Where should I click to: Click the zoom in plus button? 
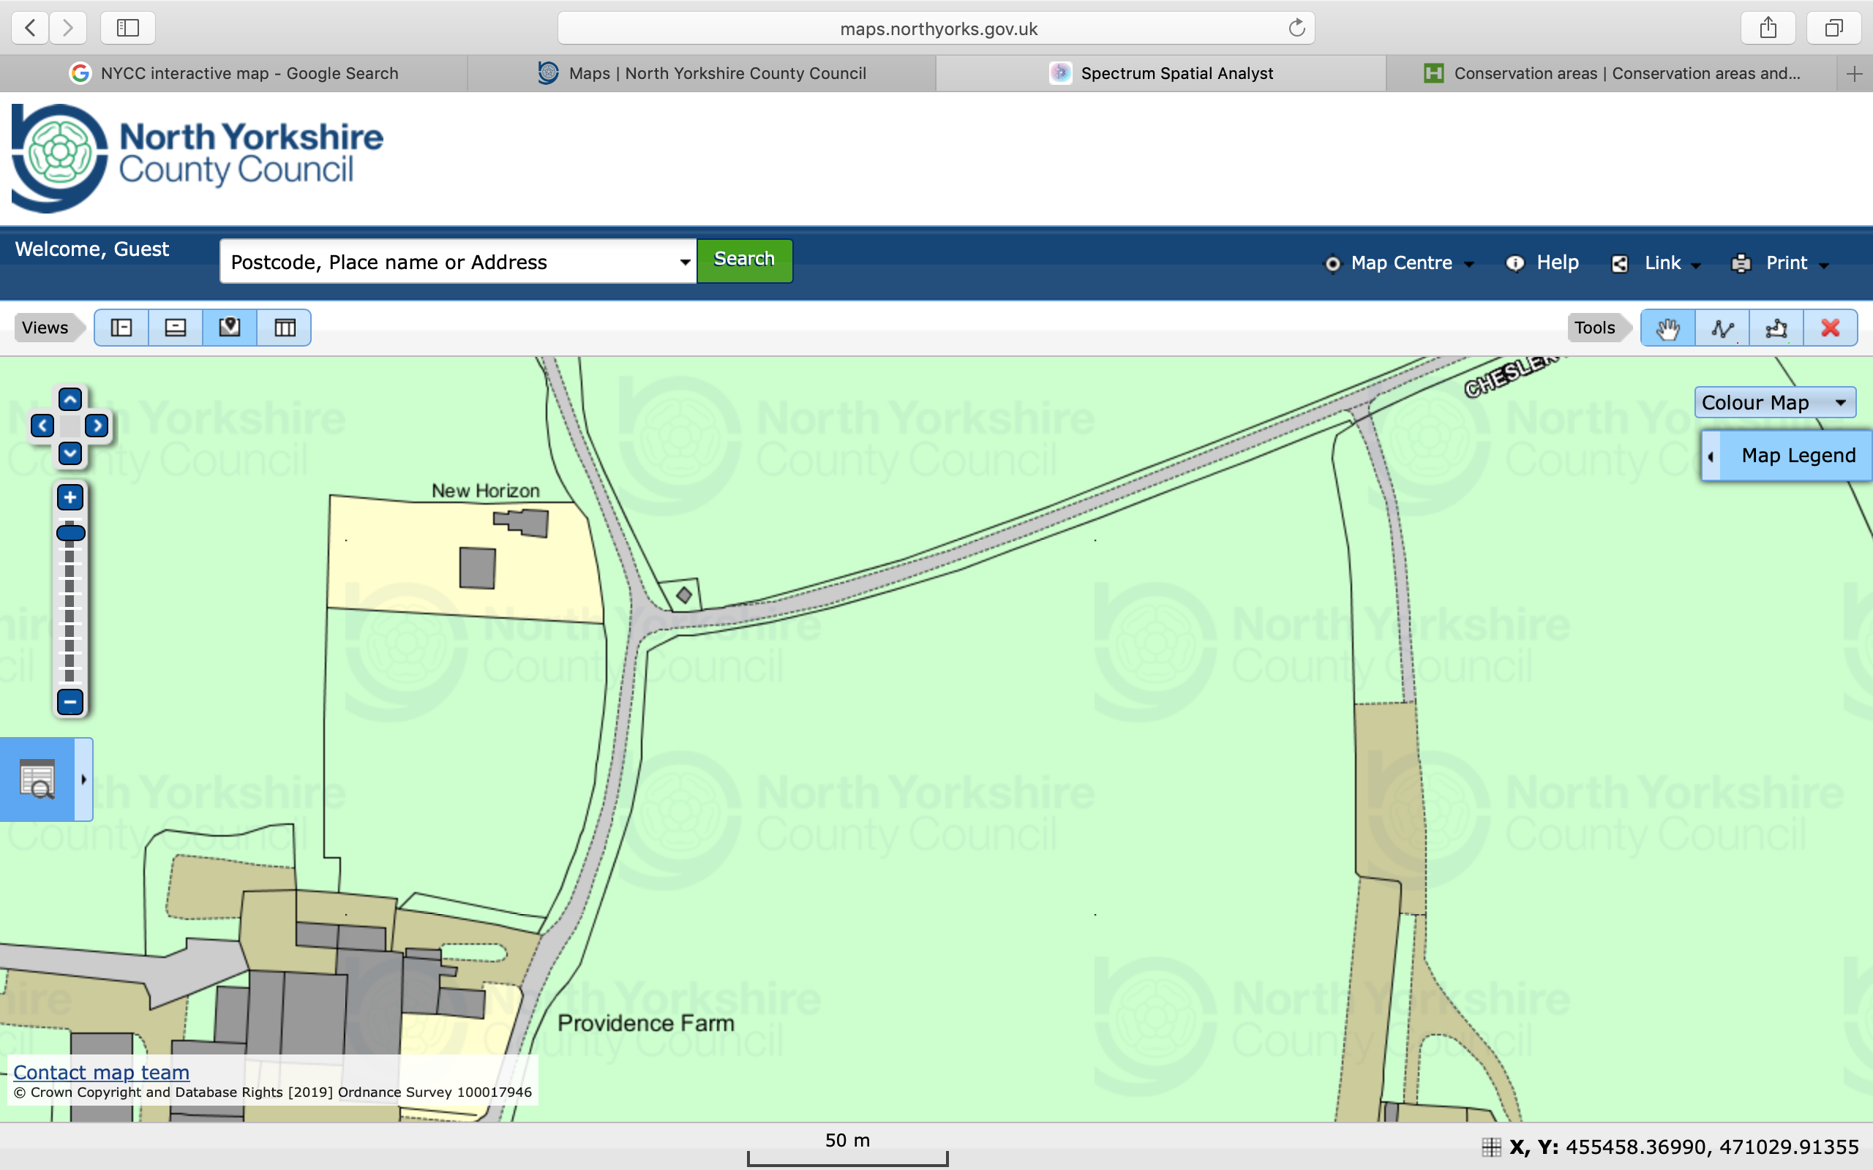point(70,497)
